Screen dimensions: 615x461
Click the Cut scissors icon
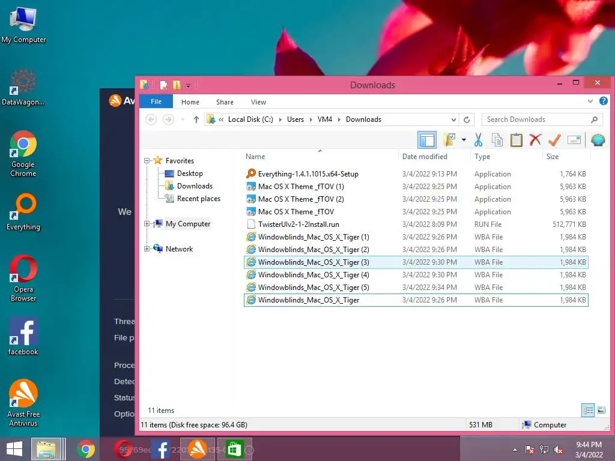[478, 139]
